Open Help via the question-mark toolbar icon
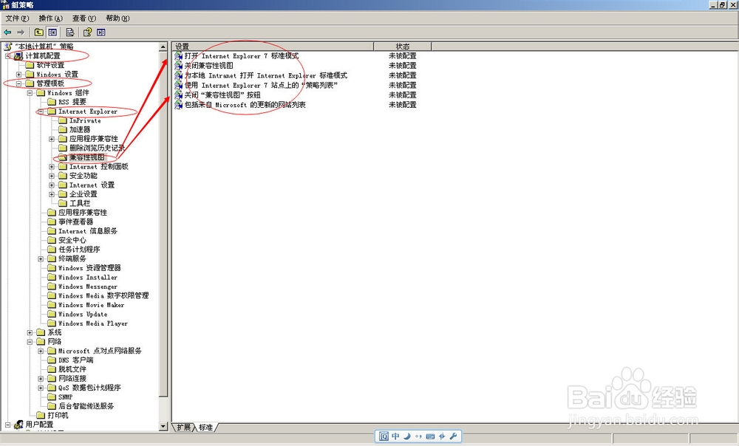This screenshot has height=446, width=739. tap(88, 32)
